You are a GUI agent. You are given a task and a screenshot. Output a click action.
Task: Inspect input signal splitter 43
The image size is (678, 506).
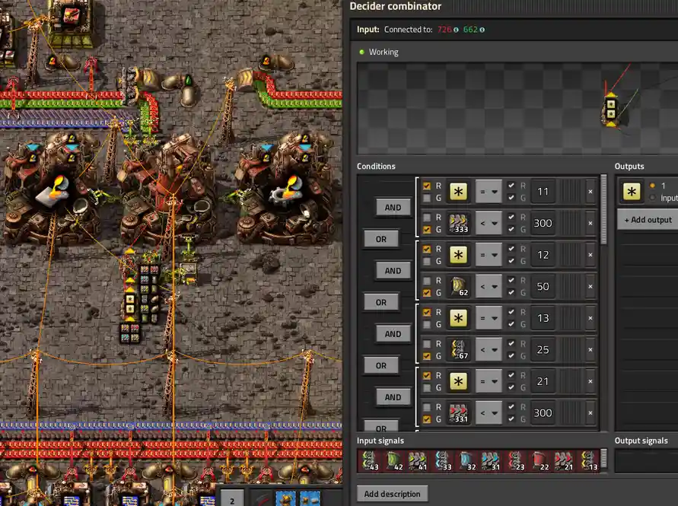pyautogui.click(x=370, y=461)
